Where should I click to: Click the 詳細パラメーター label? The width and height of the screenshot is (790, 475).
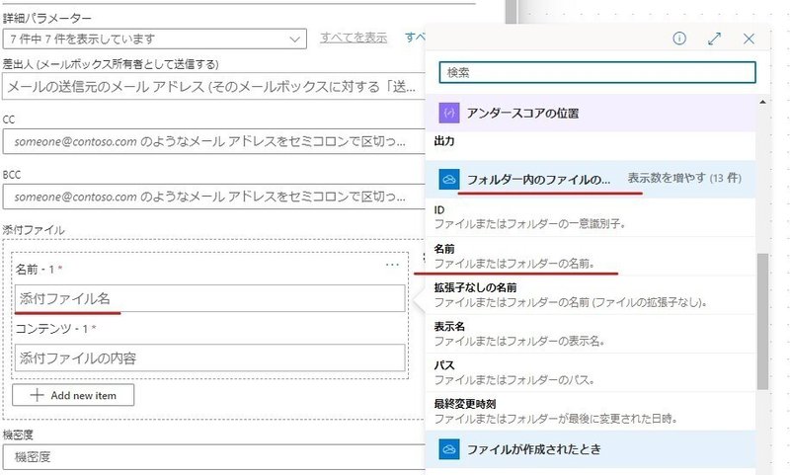(x=47, y=19)
